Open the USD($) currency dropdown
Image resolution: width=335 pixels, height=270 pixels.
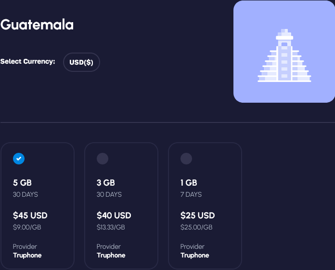pos(81,62)
